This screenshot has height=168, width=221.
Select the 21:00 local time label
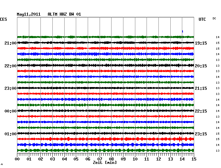point(11,43)
